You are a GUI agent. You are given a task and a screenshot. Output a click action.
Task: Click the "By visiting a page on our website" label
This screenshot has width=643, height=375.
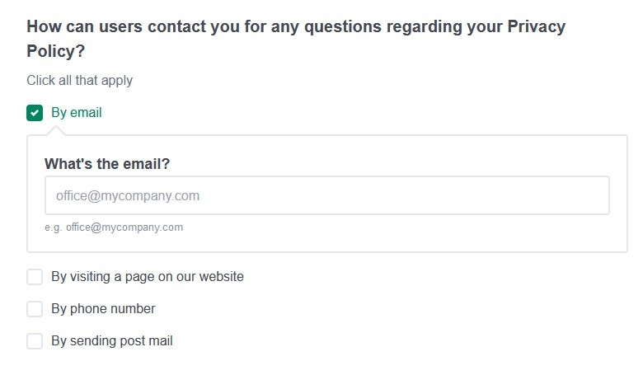click(148, 277)
